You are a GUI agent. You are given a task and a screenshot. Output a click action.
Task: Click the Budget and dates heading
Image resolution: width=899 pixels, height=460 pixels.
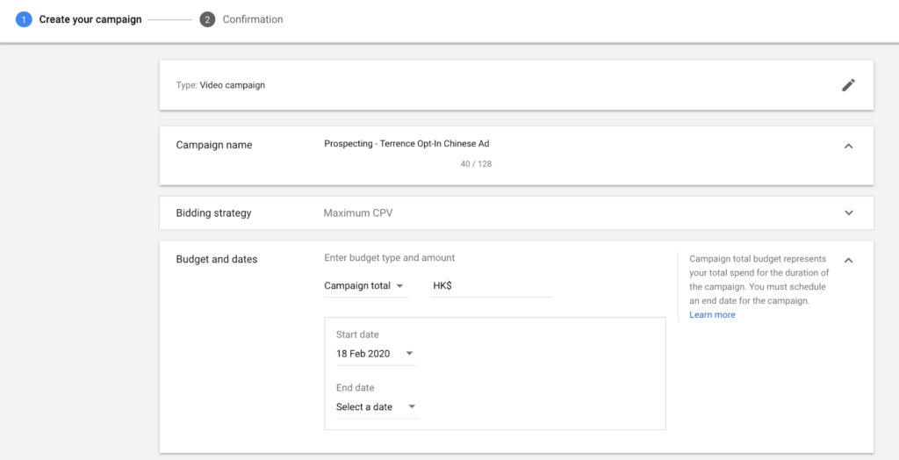216,259
